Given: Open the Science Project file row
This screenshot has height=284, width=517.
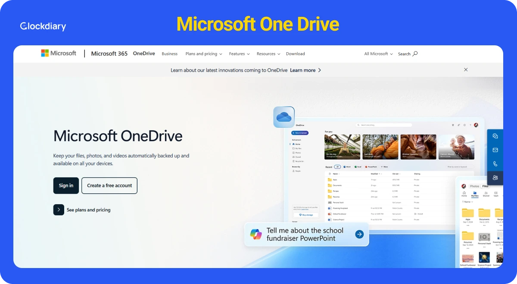Looking at the screenshot, I should 391,220.
